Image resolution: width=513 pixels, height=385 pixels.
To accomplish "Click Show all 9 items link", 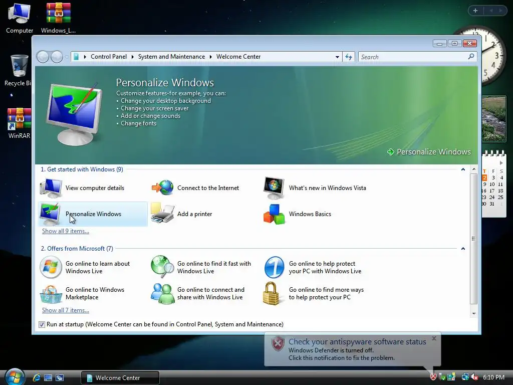I will pos(66,231).
